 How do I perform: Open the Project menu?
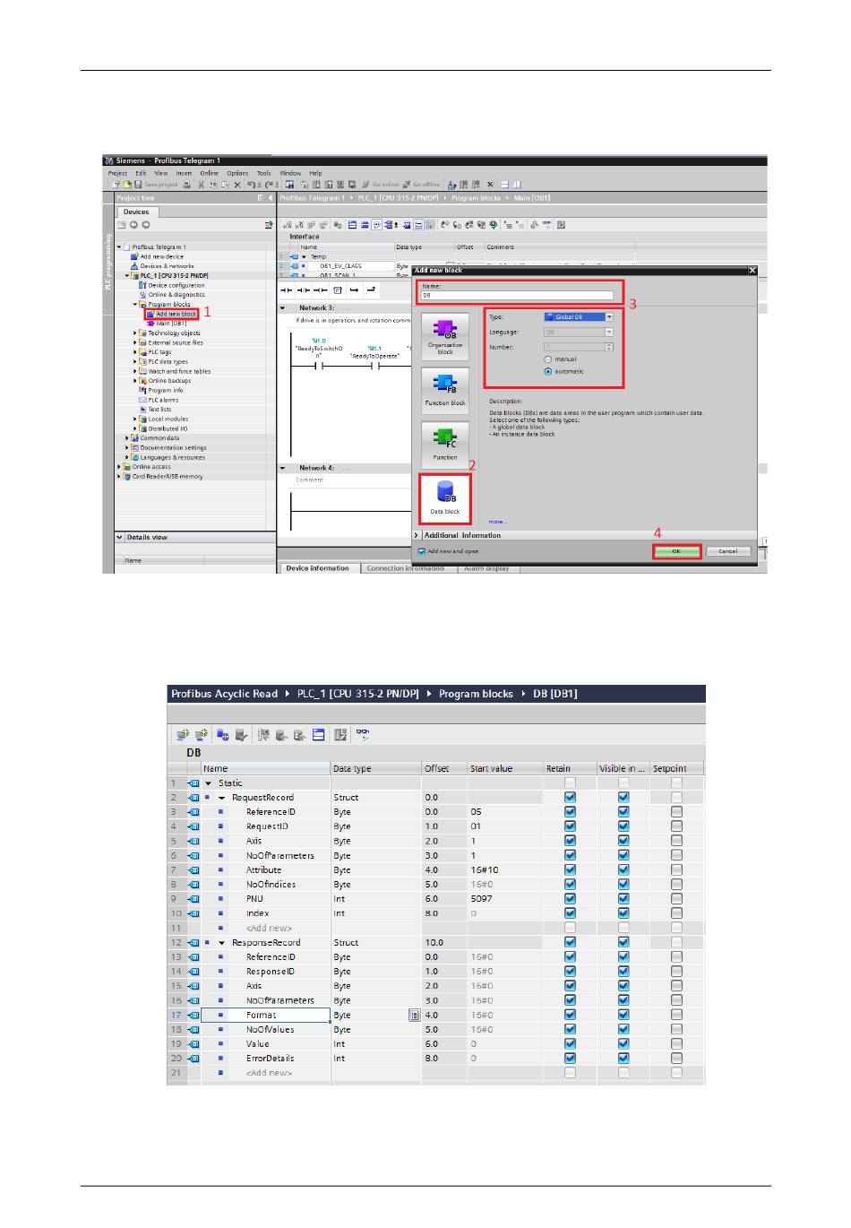click(117, 173)
